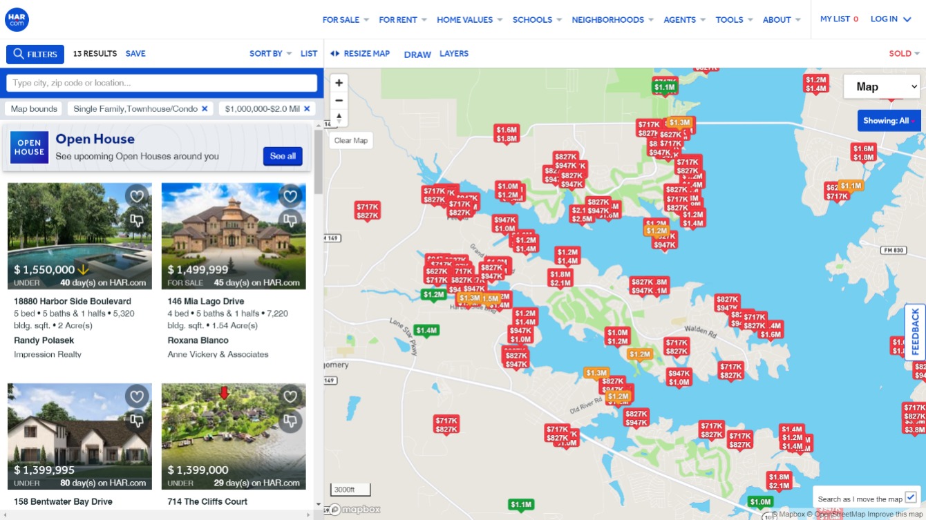Open 146 Mia Lago Drive address link

click(x=206, y=301)
